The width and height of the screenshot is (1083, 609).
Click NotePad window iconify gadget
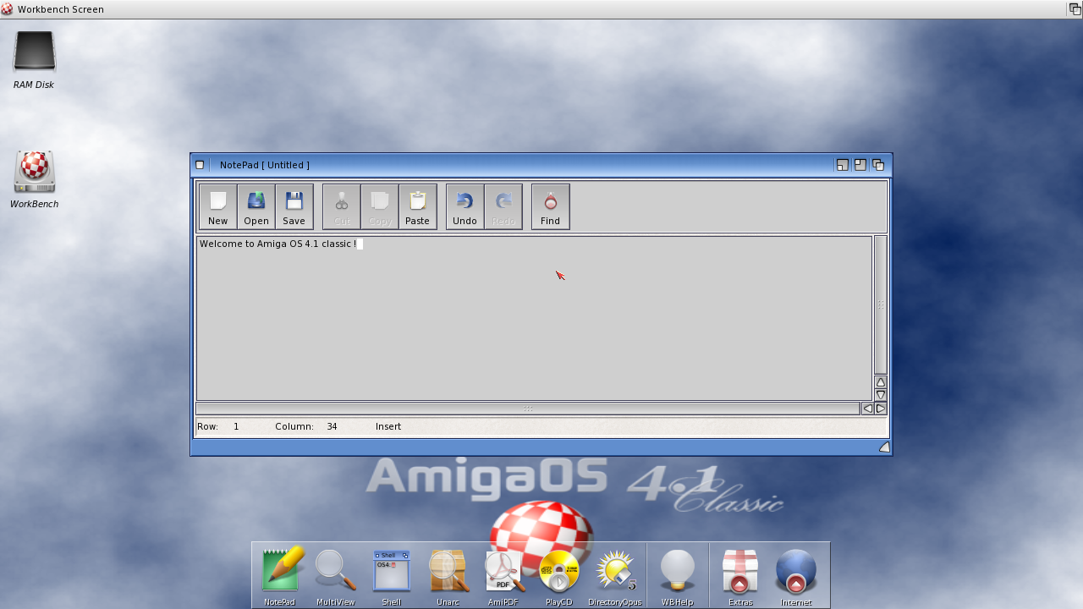pos(842,165)
